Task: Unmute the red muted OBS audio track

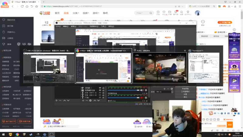Action: pos(142,98)
